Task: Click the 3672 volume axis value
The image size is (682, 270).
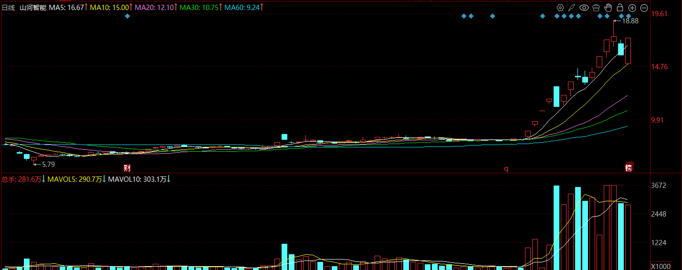Action: coord(659,186)
